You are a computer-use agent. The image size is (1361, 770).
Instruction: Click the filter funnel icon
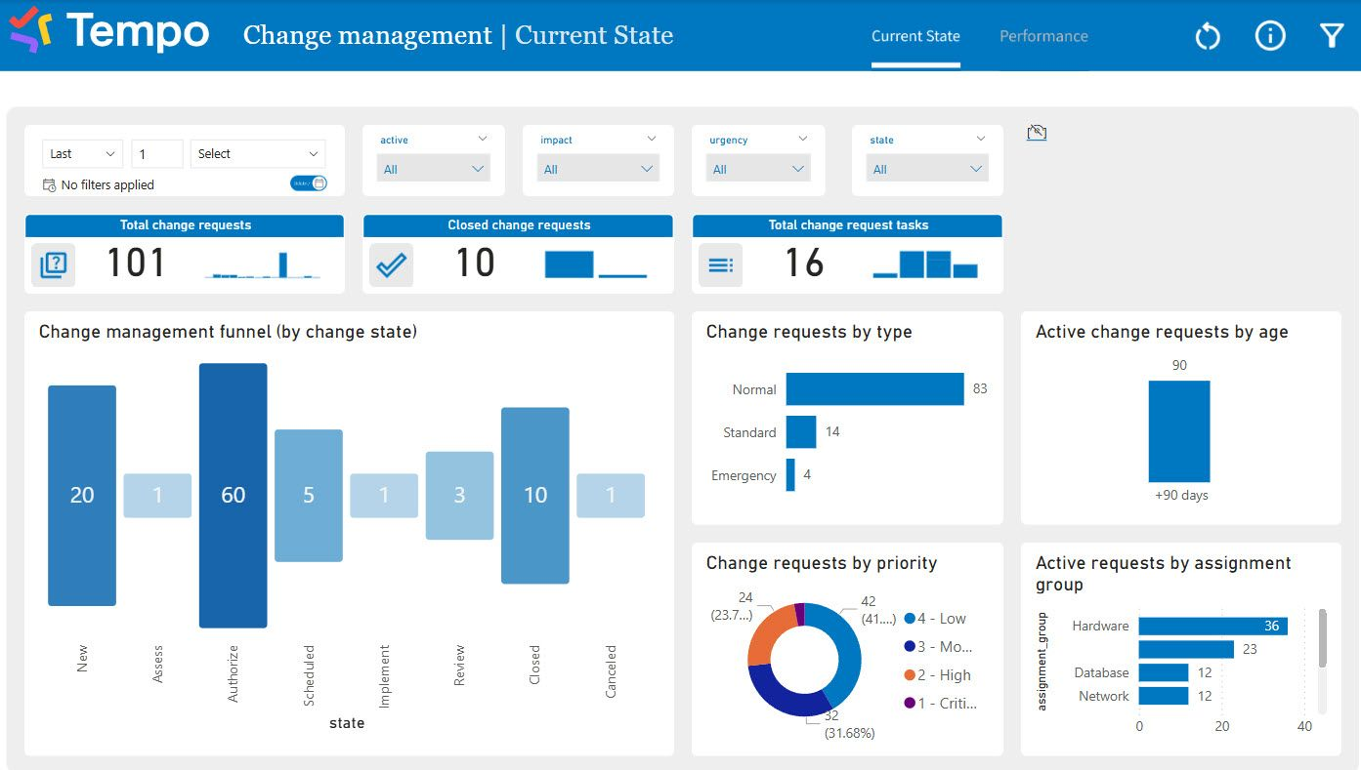tap(1332, 36)
